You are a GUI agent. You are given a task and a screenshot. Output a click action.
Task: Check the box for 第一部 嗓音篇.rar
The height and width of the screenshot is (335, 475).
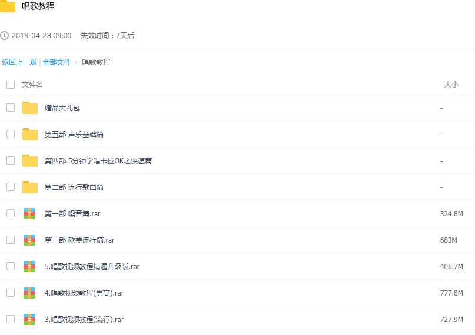coord(11,213)
